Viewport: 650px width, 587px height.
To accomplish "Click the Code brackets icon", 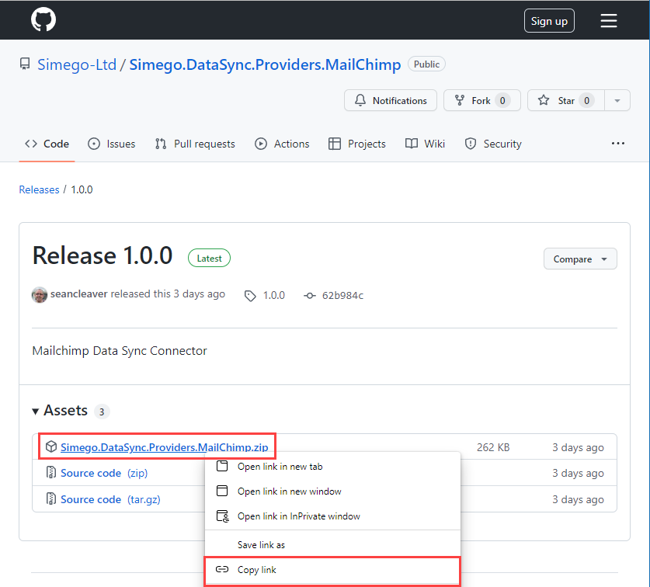I will (x=31, y=144).
